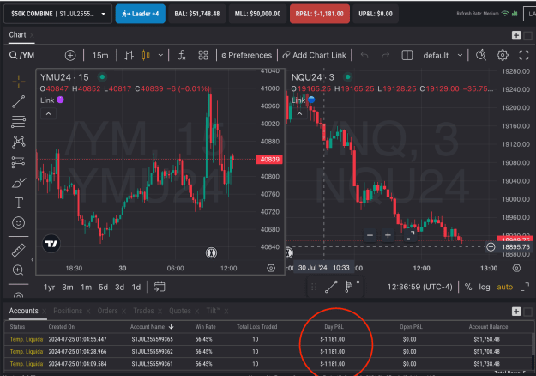Click the /YM symbol search field

click(x=27, y=55)
